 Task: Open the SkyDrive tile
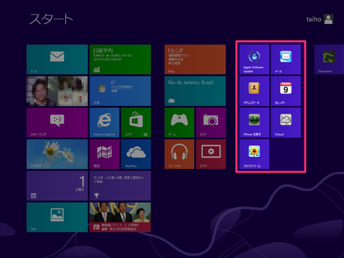pos(136,154)
